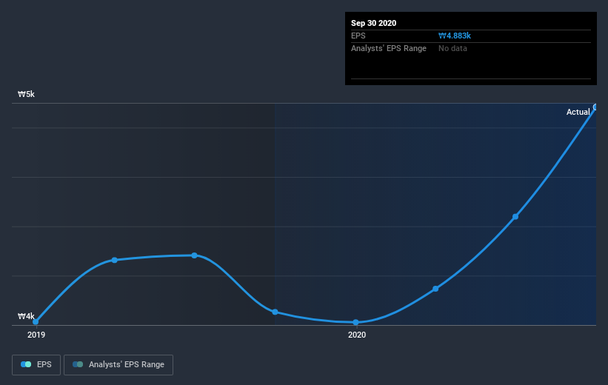Click the EPS legend color icon
Viewport: 608px width, 385px height.
tap(26, 364)
